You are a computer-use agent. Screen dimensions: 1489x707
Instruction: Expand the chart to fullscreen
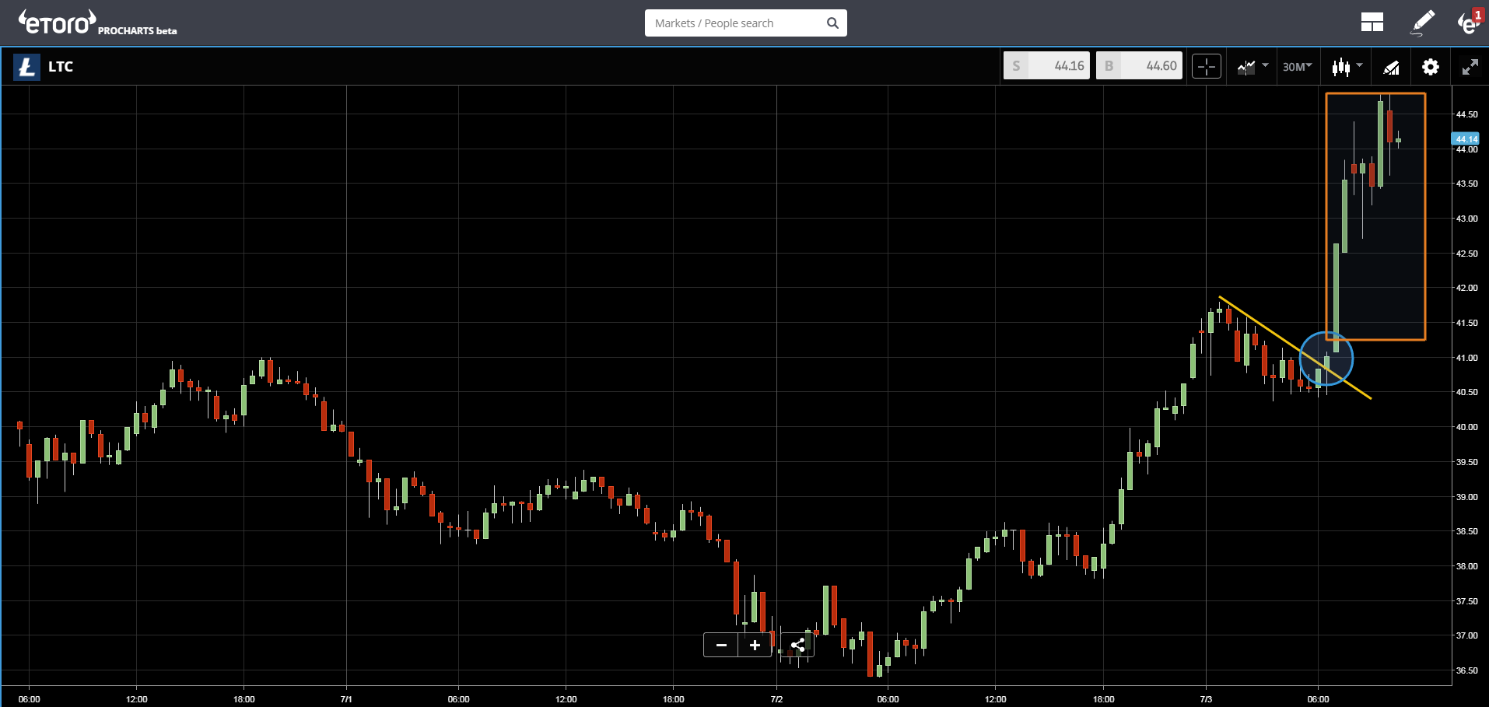(x=1470, y=67)
